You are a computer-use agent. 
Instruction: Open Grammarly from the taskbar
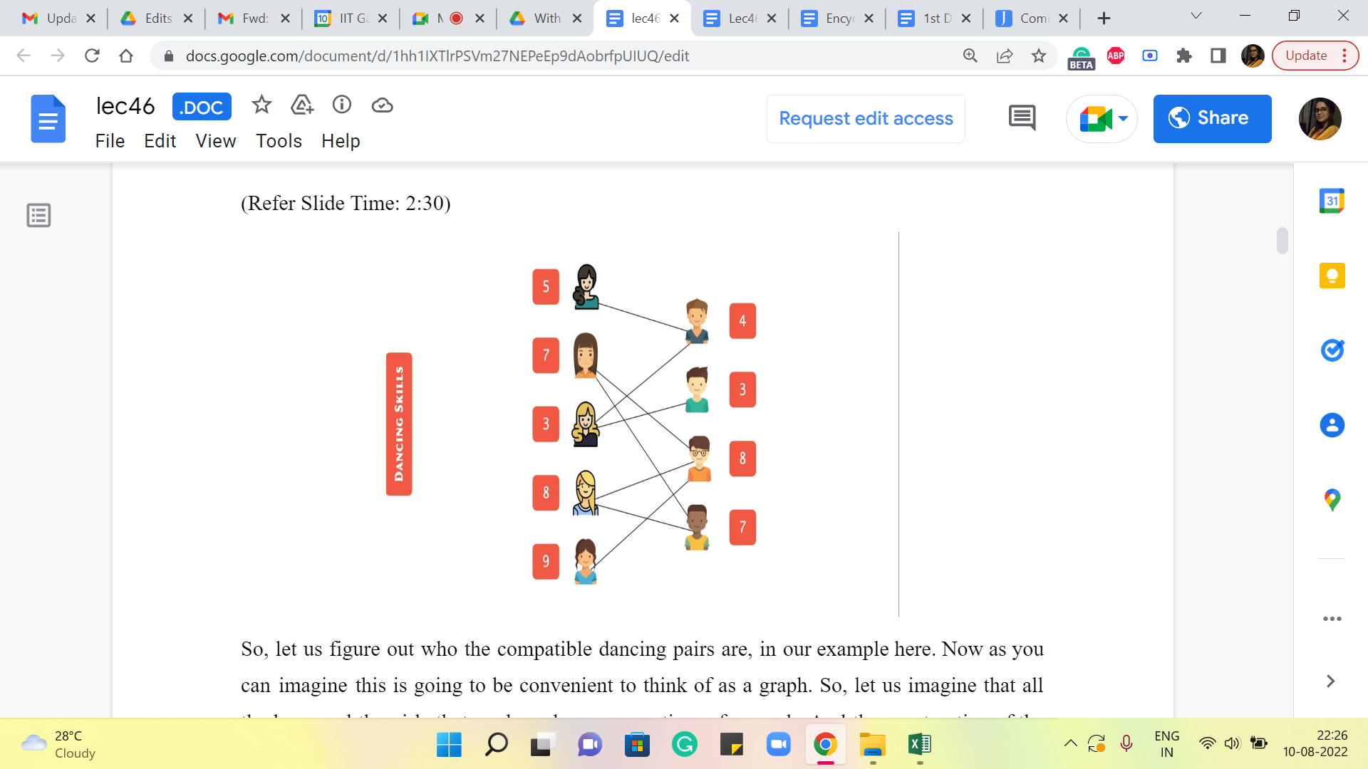click(684, 745)
